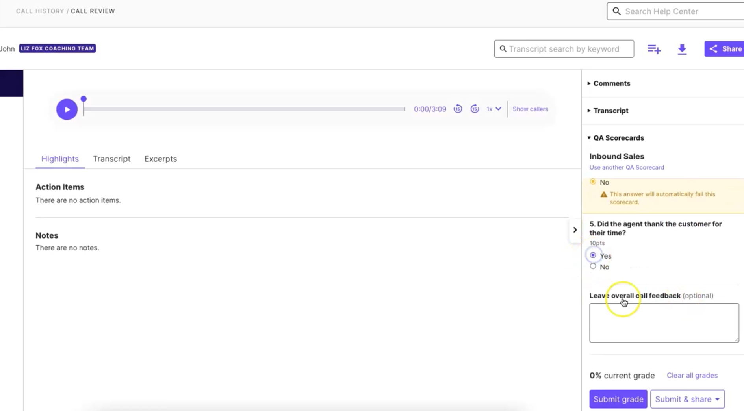
Task: Click the Action Items heading
Action: [60, 187]
